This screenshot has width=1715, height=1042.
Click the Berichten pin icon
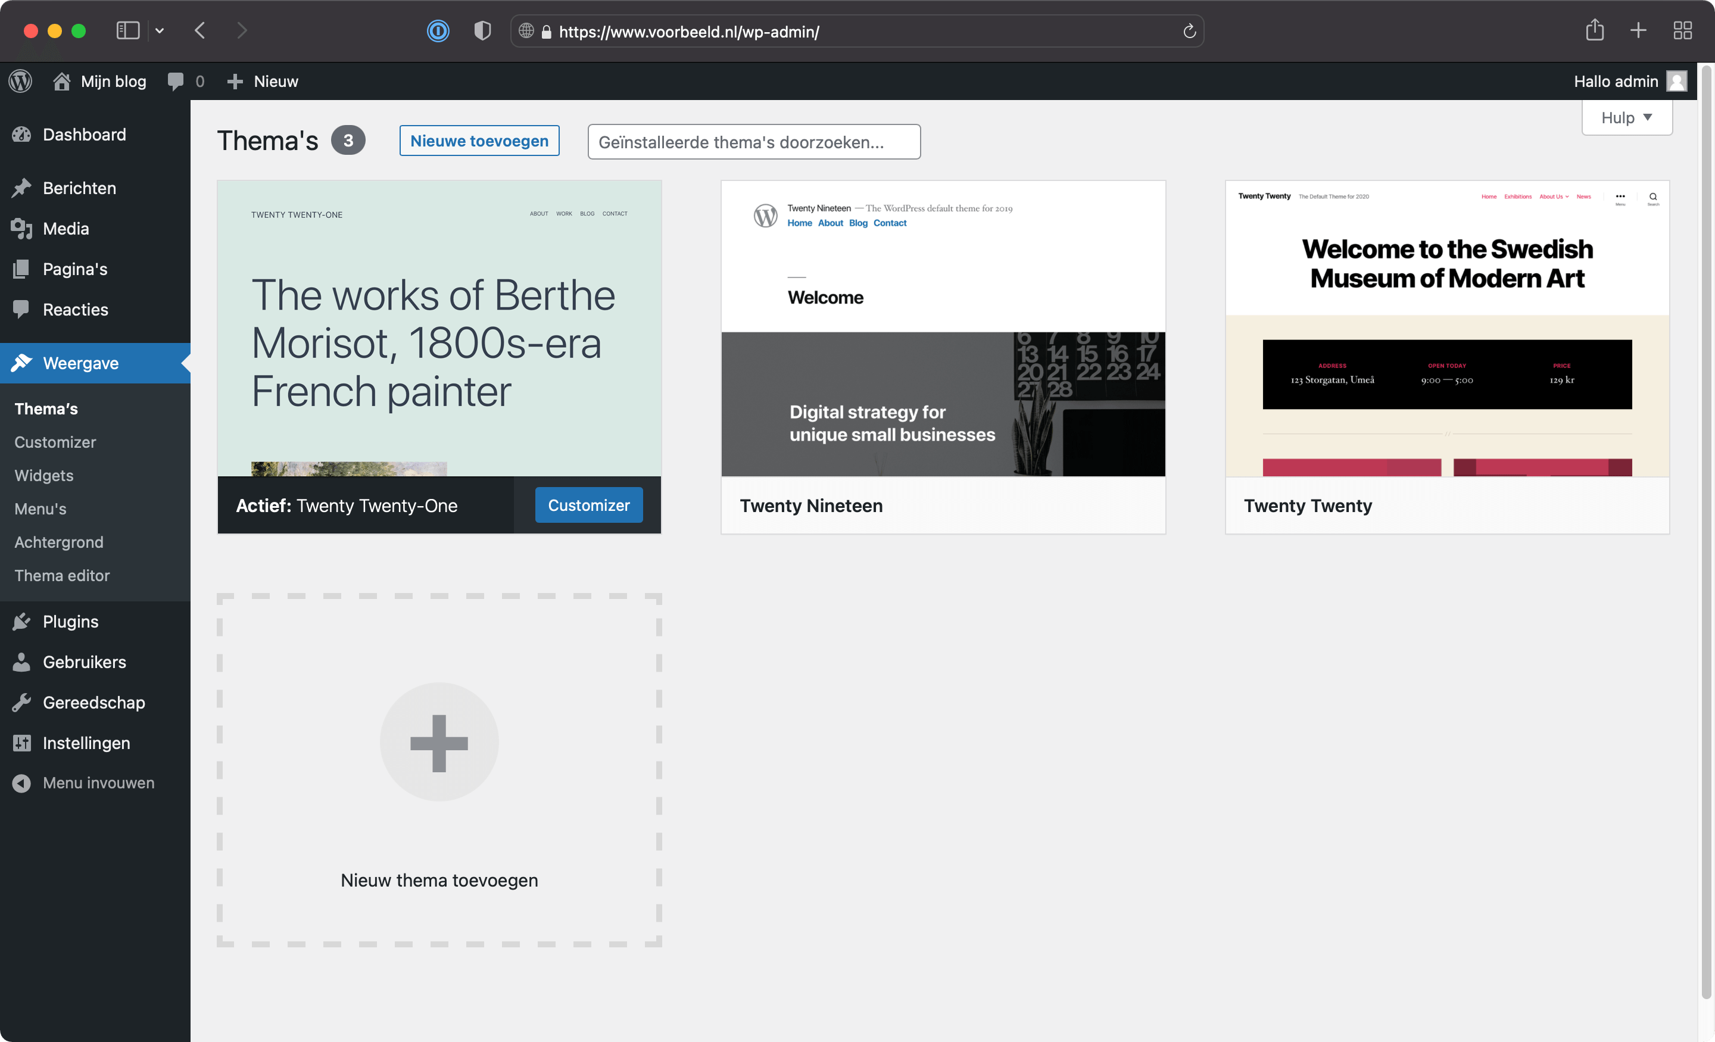pyautogui.click(x=21, y=188)
